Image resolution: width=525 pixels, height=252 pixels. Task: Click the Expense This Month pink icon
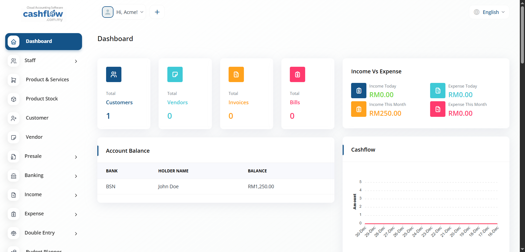click(437, 109)
